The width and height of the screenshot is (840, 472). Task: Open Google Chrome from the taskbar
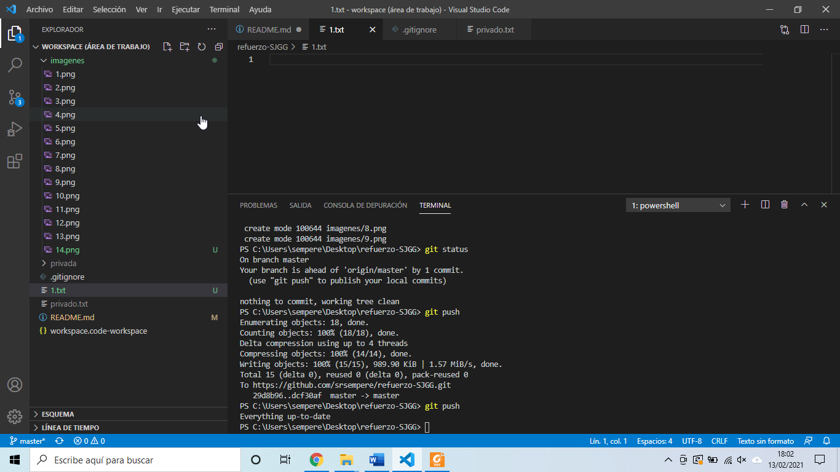(316, 460)
